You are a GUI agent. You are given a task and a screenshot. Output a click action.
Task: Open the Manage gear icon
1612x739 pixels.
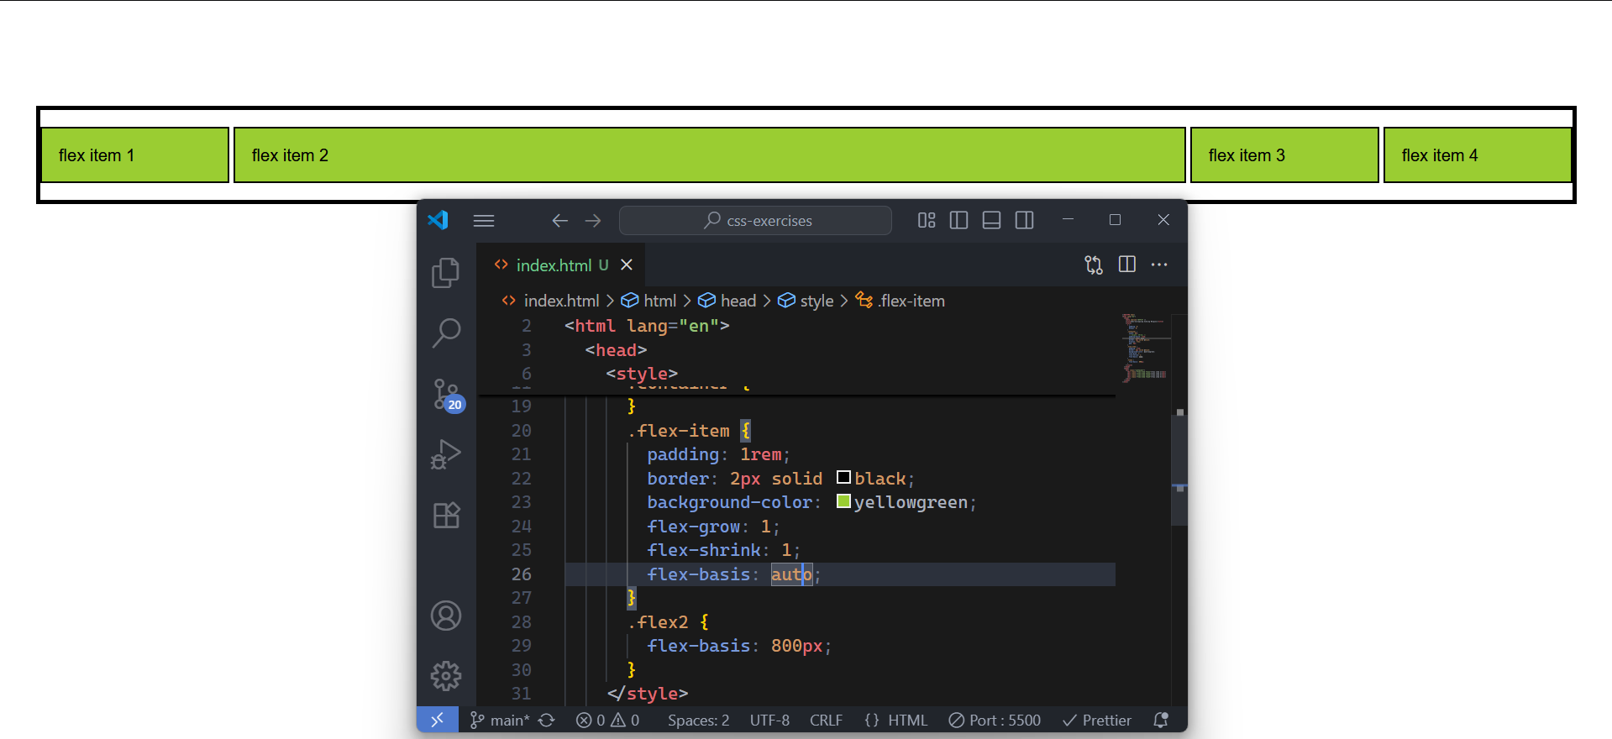pyautogui.click(x=446, y=676)
